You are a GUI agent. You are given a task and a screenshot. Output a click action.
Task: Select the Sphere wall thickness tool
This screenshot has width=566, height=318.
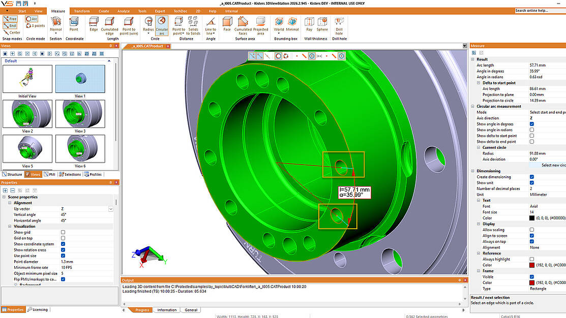[x=322, y=24]
